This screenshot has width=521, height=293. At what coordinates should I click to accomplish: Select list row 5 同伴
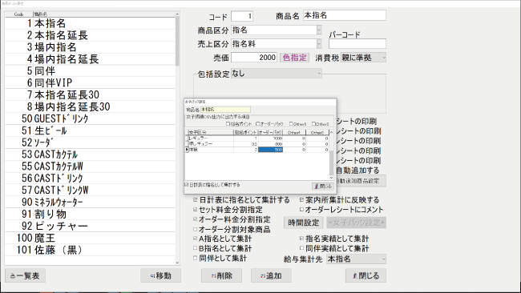coord(90,71)
